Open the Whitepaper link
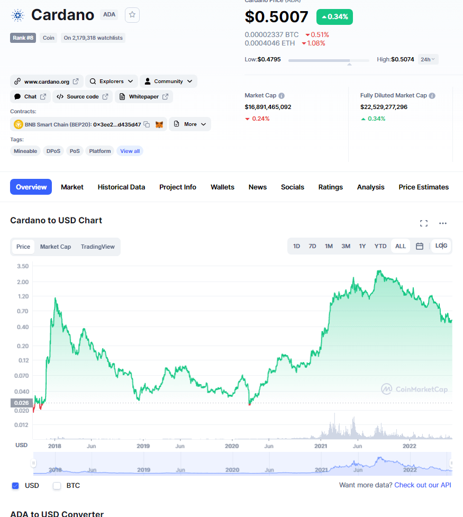Image resolution: width=463 pixels, height=517 pixels. point(144,97)
